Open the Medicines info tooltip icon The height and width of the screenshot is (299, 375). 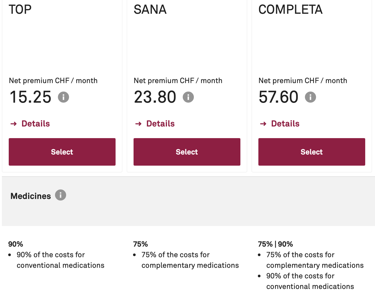(61, 195)
